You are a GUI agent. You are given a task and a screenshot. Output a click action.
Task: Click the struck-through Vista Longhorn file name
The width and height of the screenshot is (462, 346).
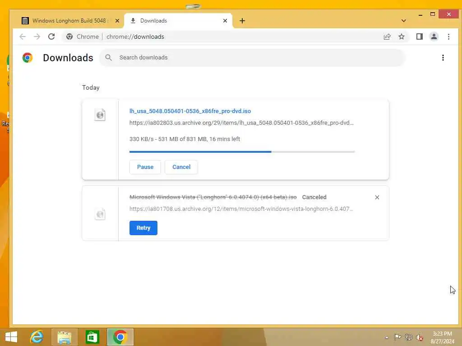[213, 197]
